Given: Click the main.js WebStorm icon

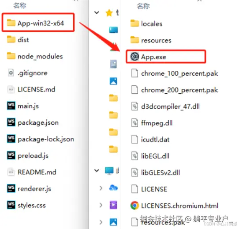Looking at the screenshot, I should (x=11, y=106).
